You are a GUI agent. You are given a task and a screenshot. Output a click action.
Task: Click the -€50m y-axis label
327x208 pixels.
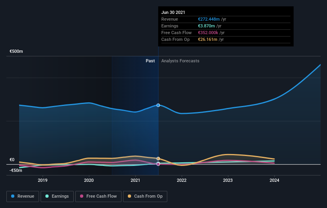point(16,171)
